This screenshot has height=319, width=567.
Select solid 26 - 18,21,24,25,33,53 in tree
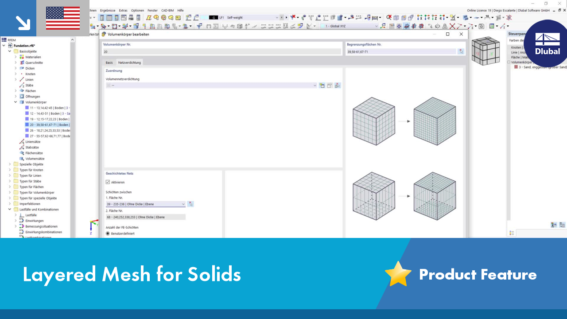(50, 130)
